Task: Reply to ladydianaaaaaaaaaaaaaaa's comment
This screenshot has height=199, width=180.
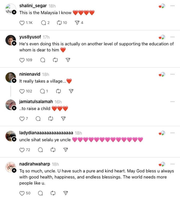Action: (x=40, y=150)
